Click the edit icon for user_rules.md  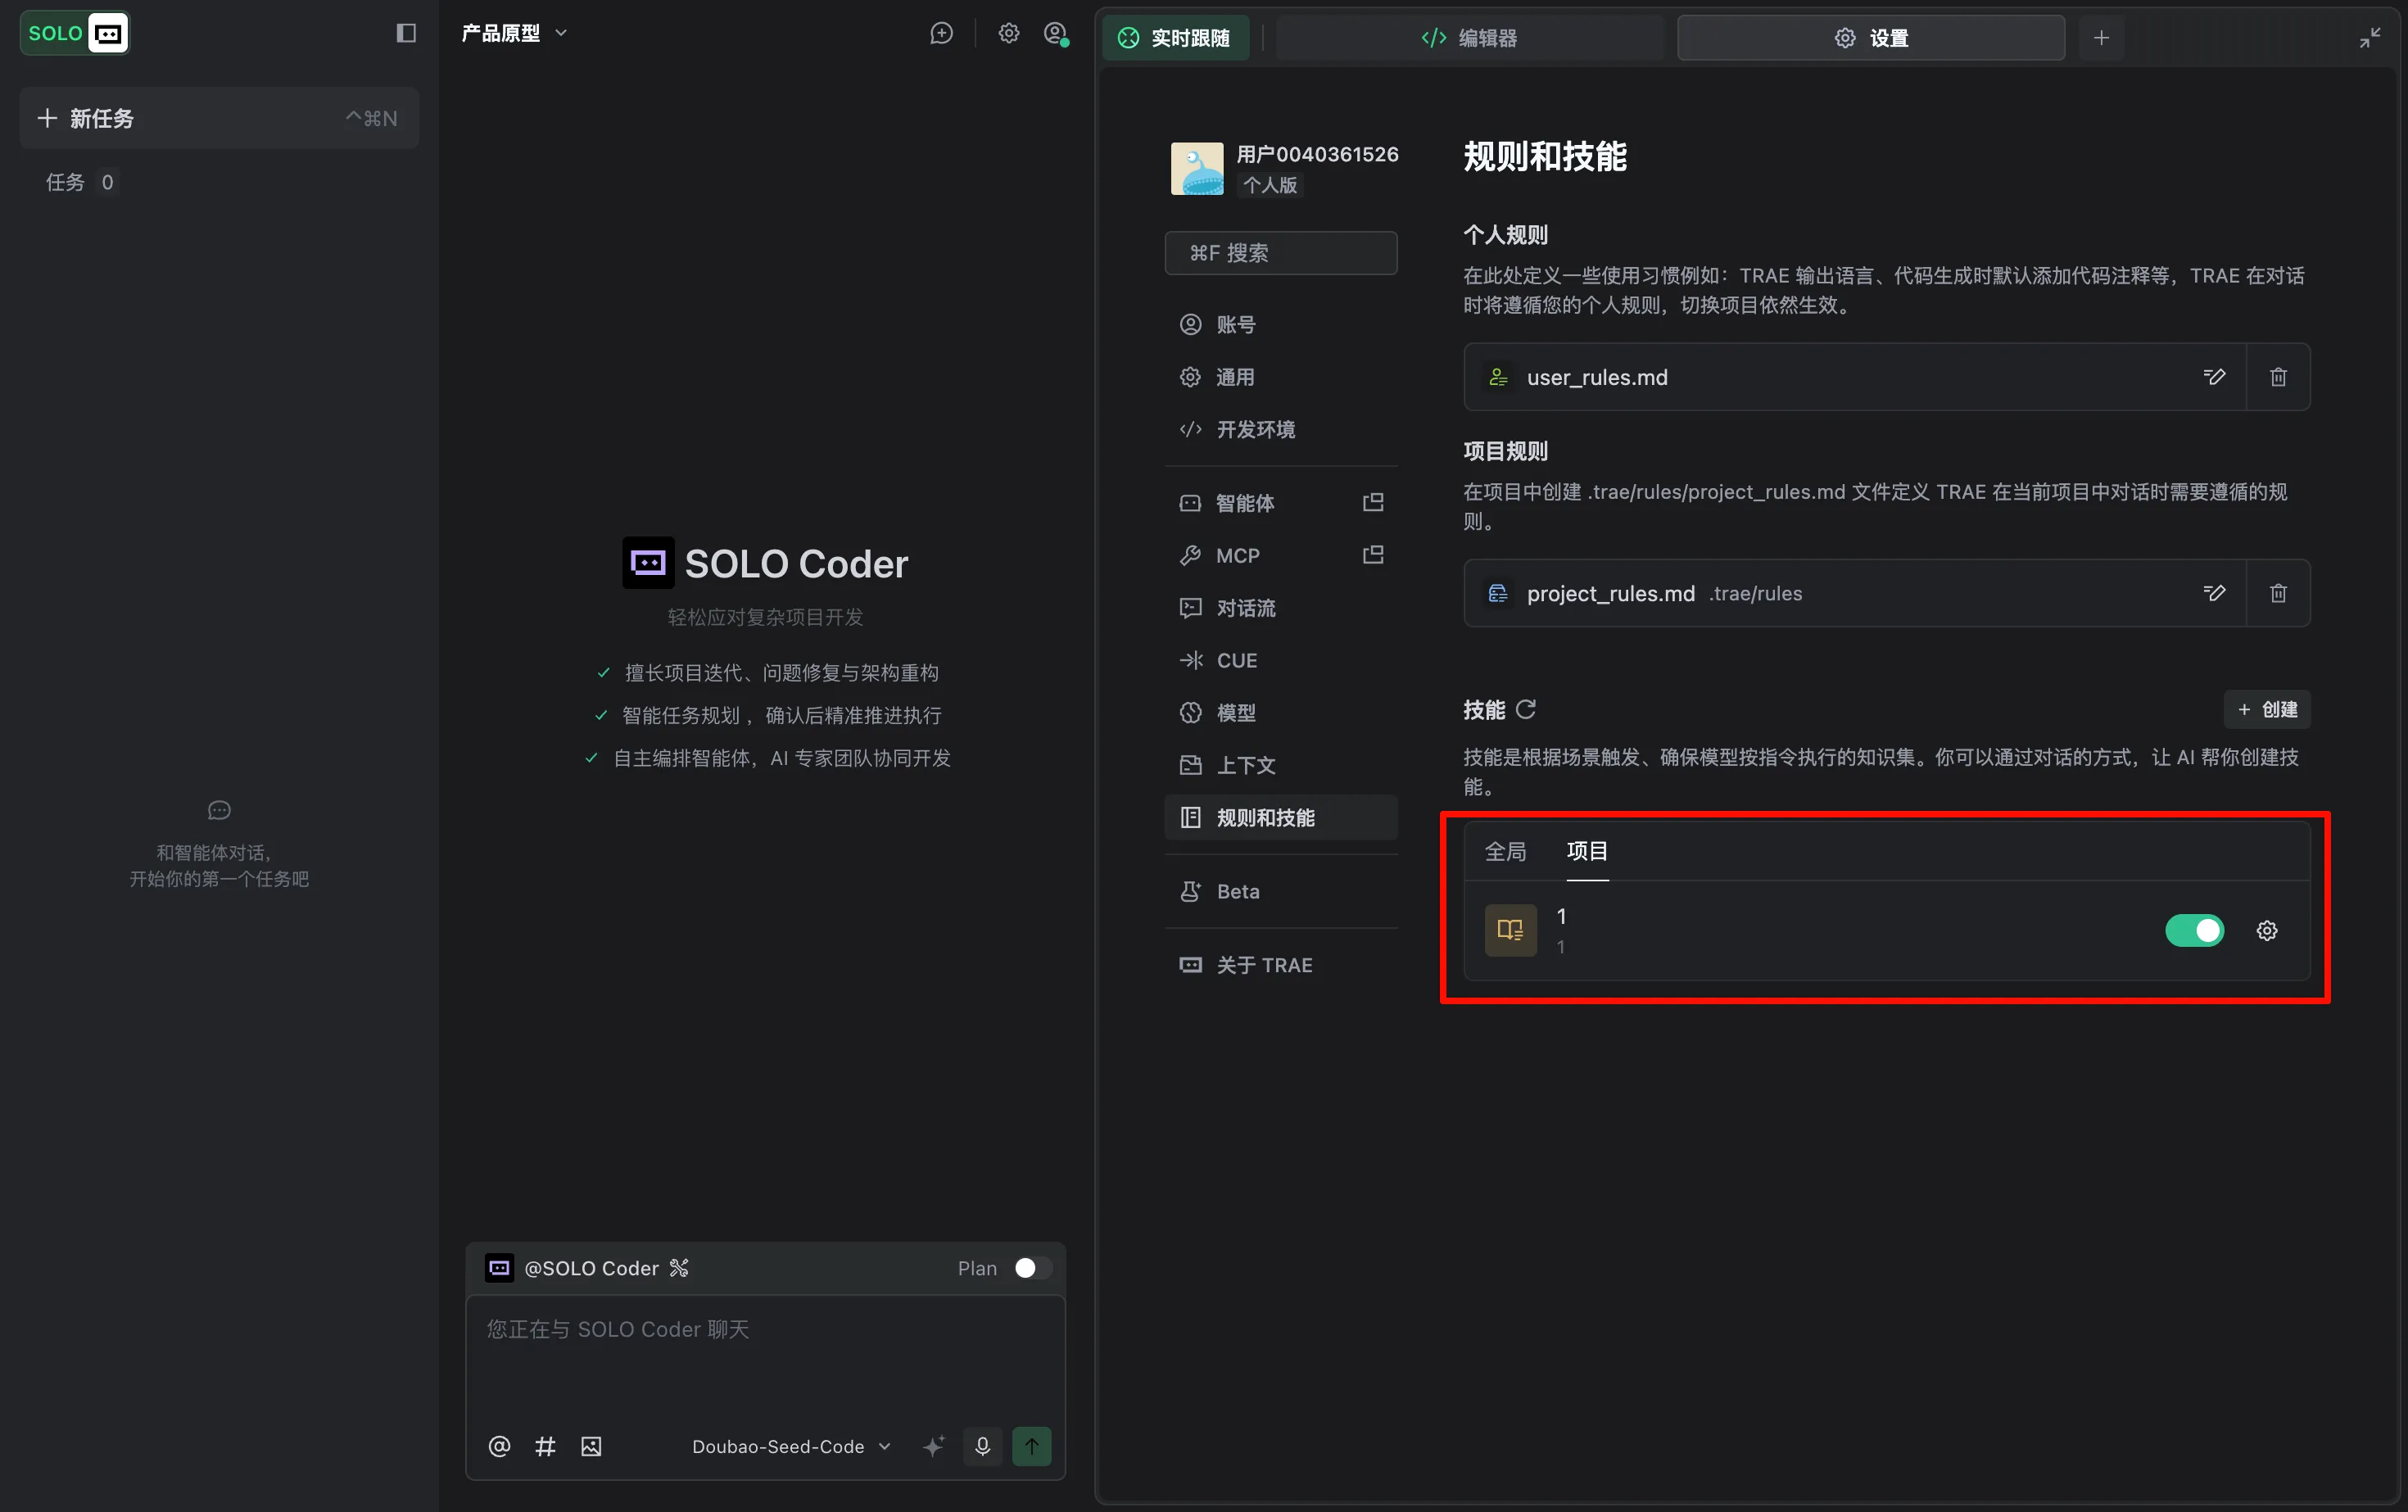pyautogui.click(x=2214, y=377)
